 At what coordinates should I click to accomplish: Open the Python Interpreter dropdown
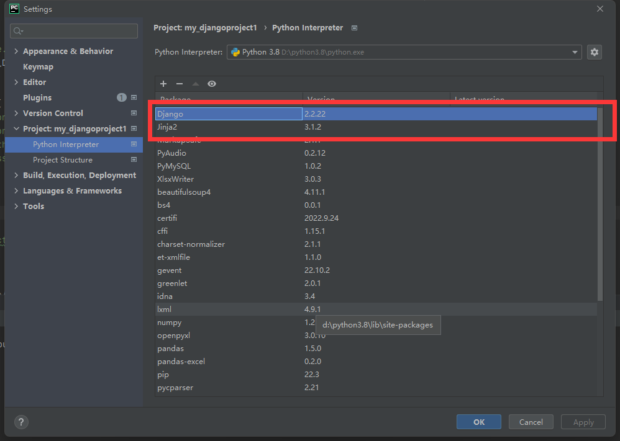point(404,52)
